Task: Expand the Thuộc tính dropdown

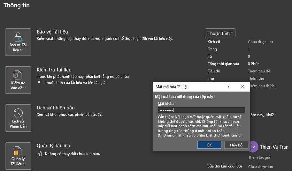Action: coord(220,33)
